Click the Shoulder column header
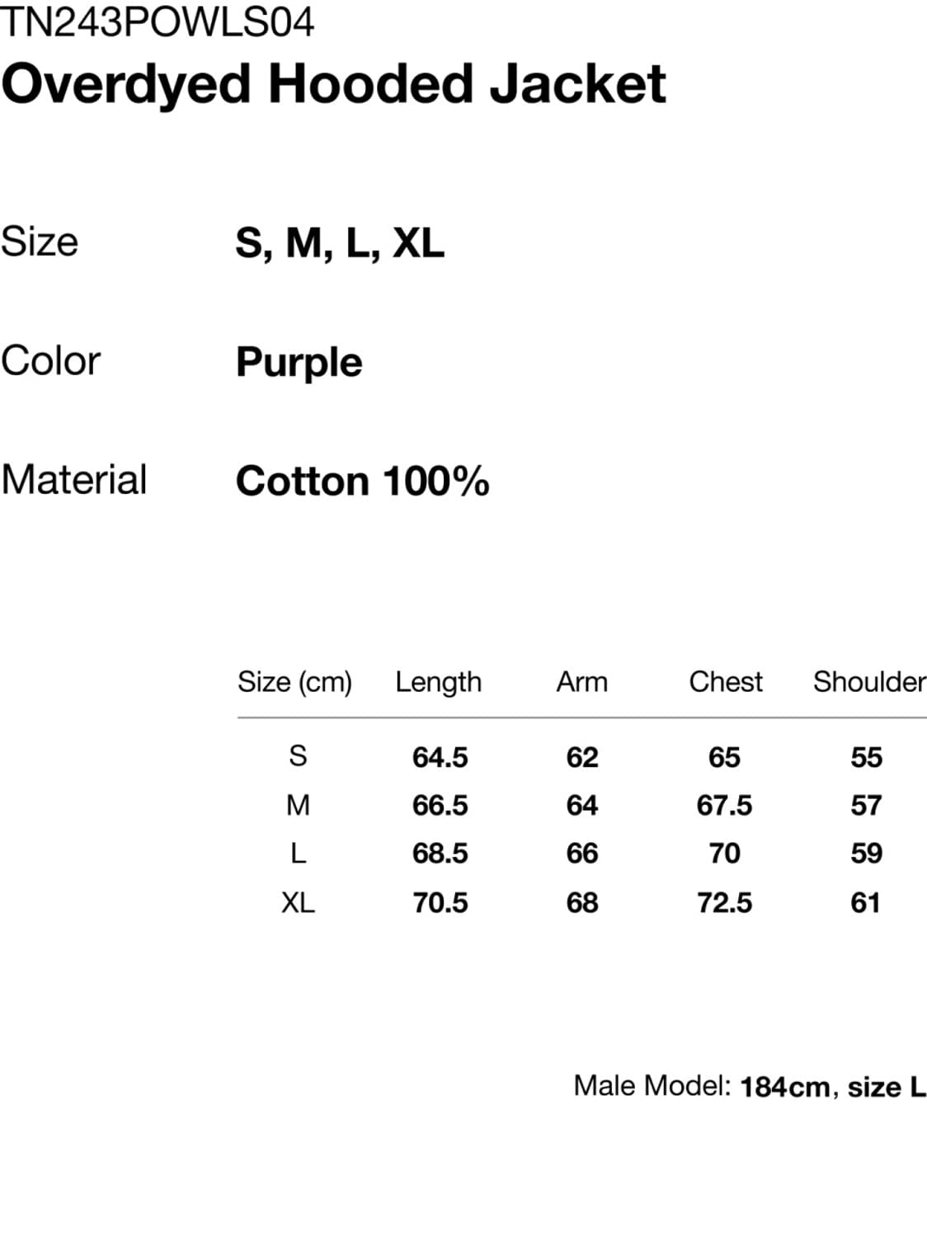Image resolution: width=927 pixels, height=1237 pixels. click(868, 682)
